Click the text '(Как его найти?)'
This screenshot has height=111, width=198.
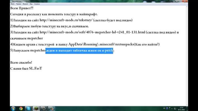(147, 44)
